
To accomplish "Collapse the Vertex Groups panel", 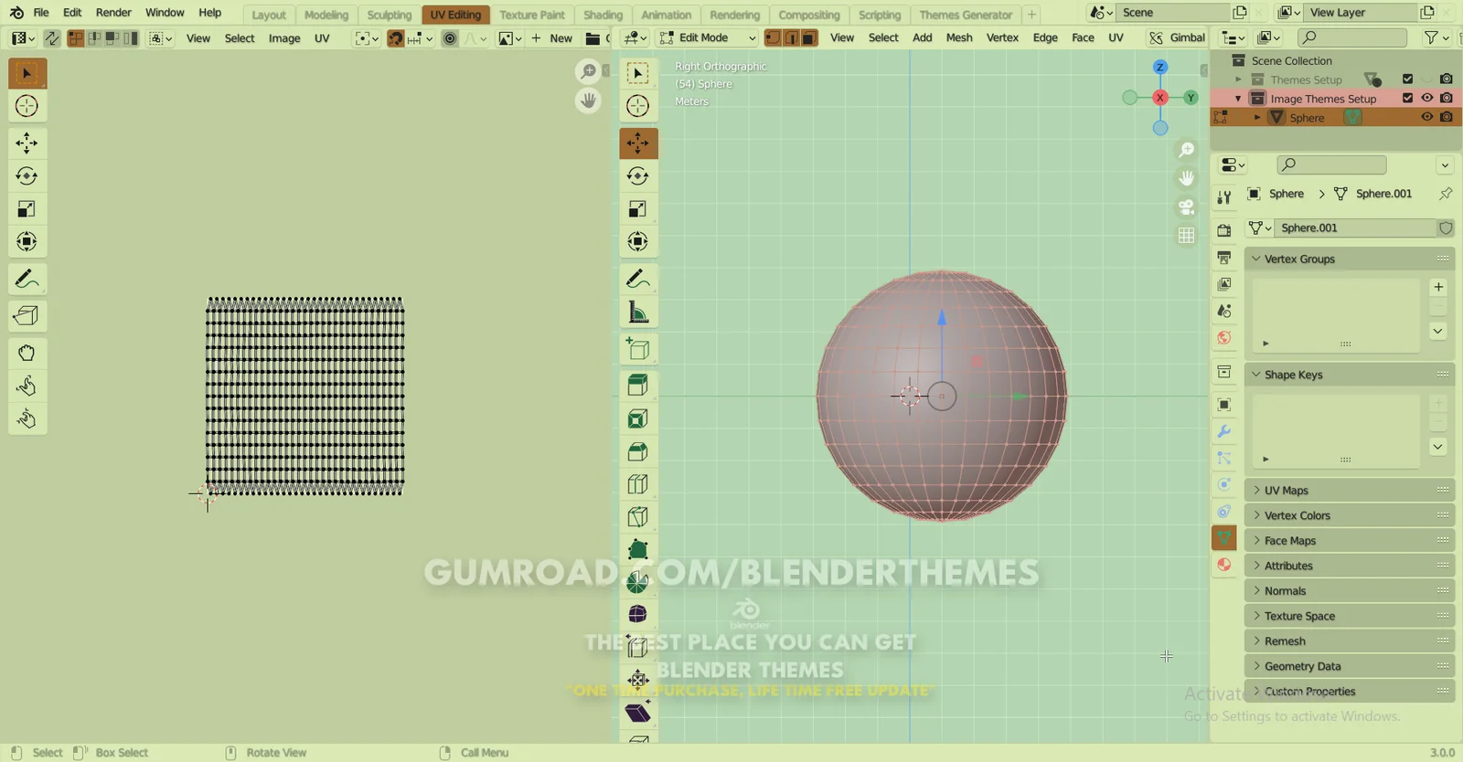I will (1350, 259).
